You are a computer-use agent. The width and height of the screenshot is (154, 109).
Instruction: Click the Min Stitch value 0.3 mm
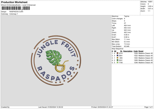[x=127, y=42]
